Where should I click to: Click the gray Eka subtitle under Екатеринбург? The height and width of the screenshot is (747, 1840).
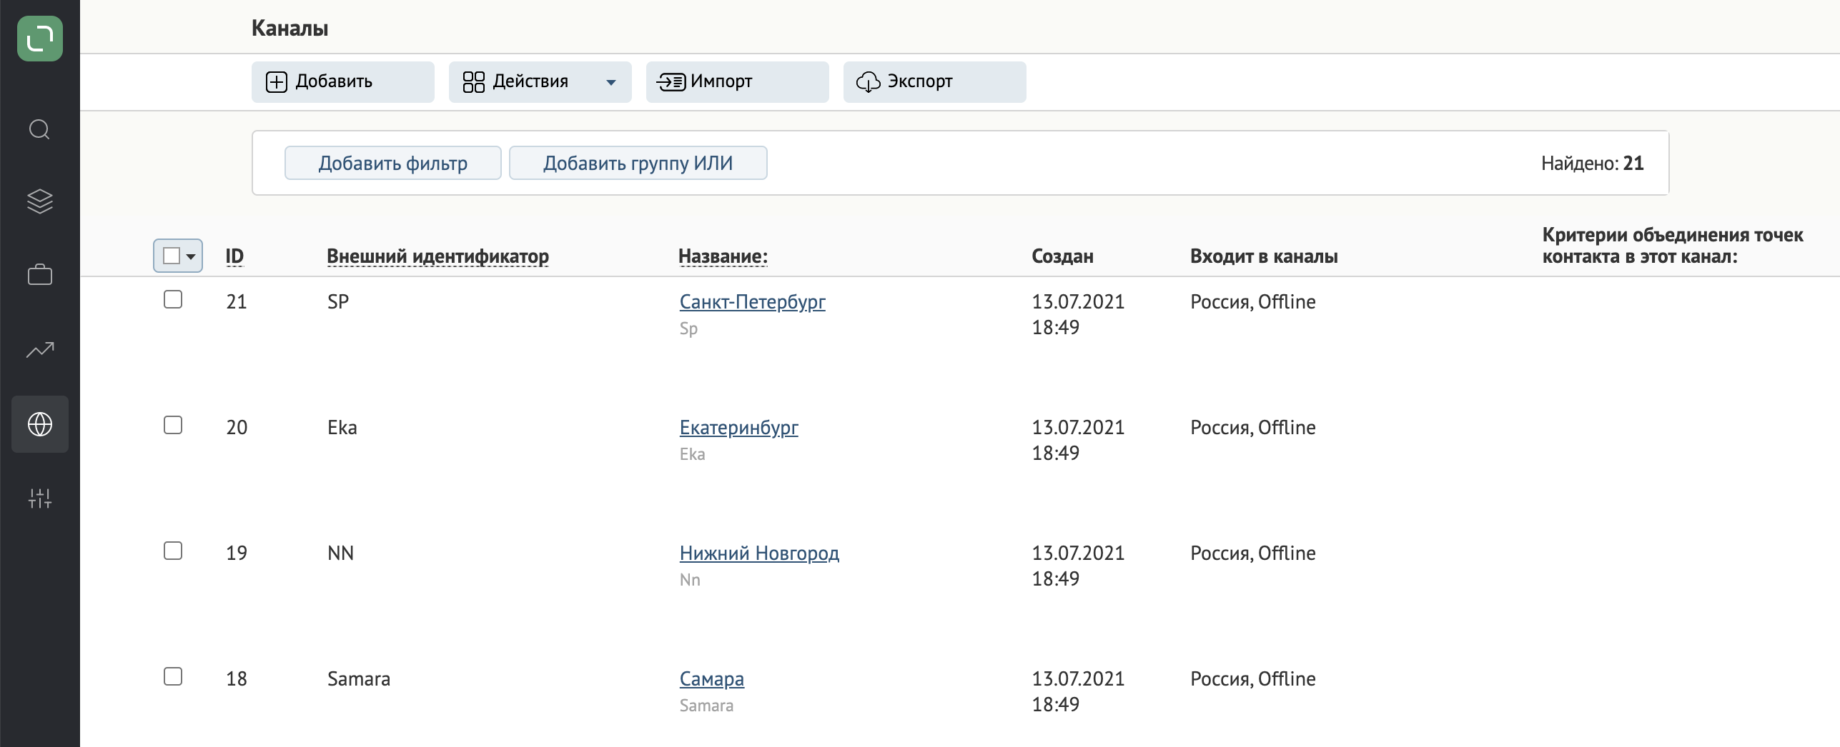point(692,454)
